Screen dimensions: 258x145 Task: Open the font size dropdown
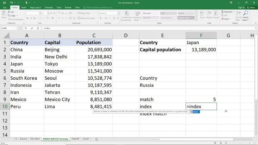(48, 13)
